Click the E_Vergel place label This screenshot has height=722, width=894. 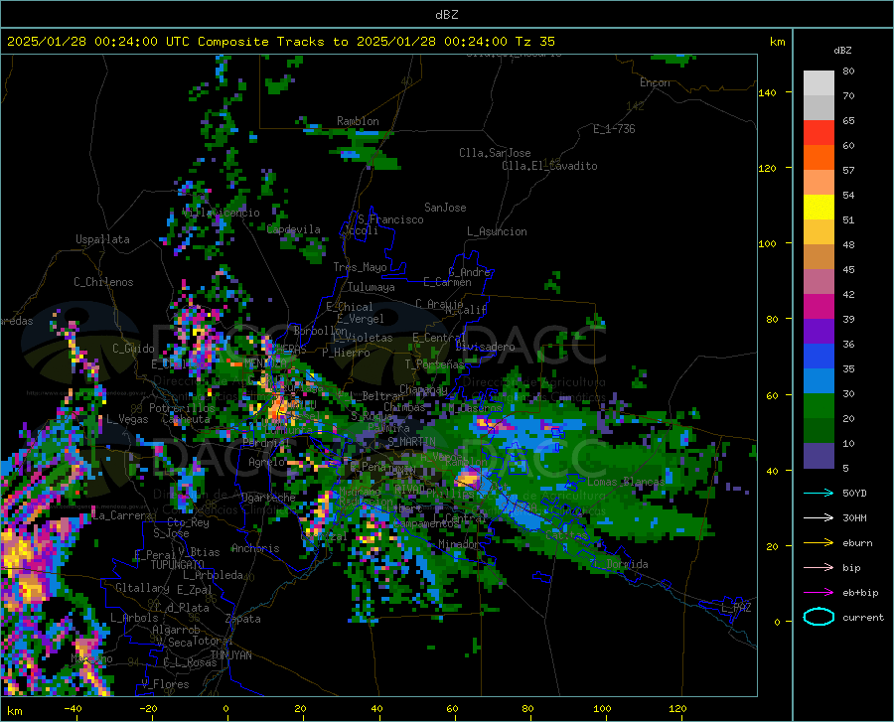(x=361, y=319)
